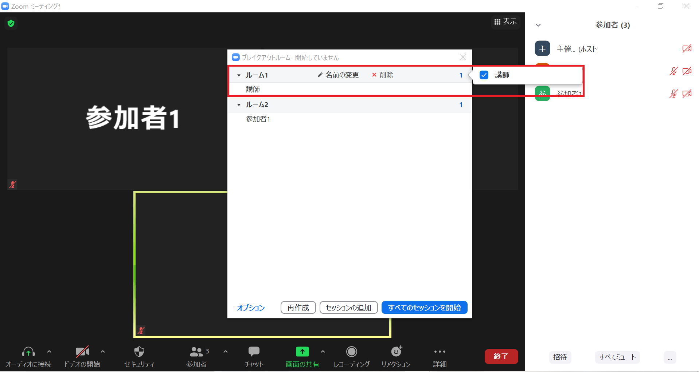Click 名前の変更 to rename ルーム1

pyautogui.click(x=338, y=75)
